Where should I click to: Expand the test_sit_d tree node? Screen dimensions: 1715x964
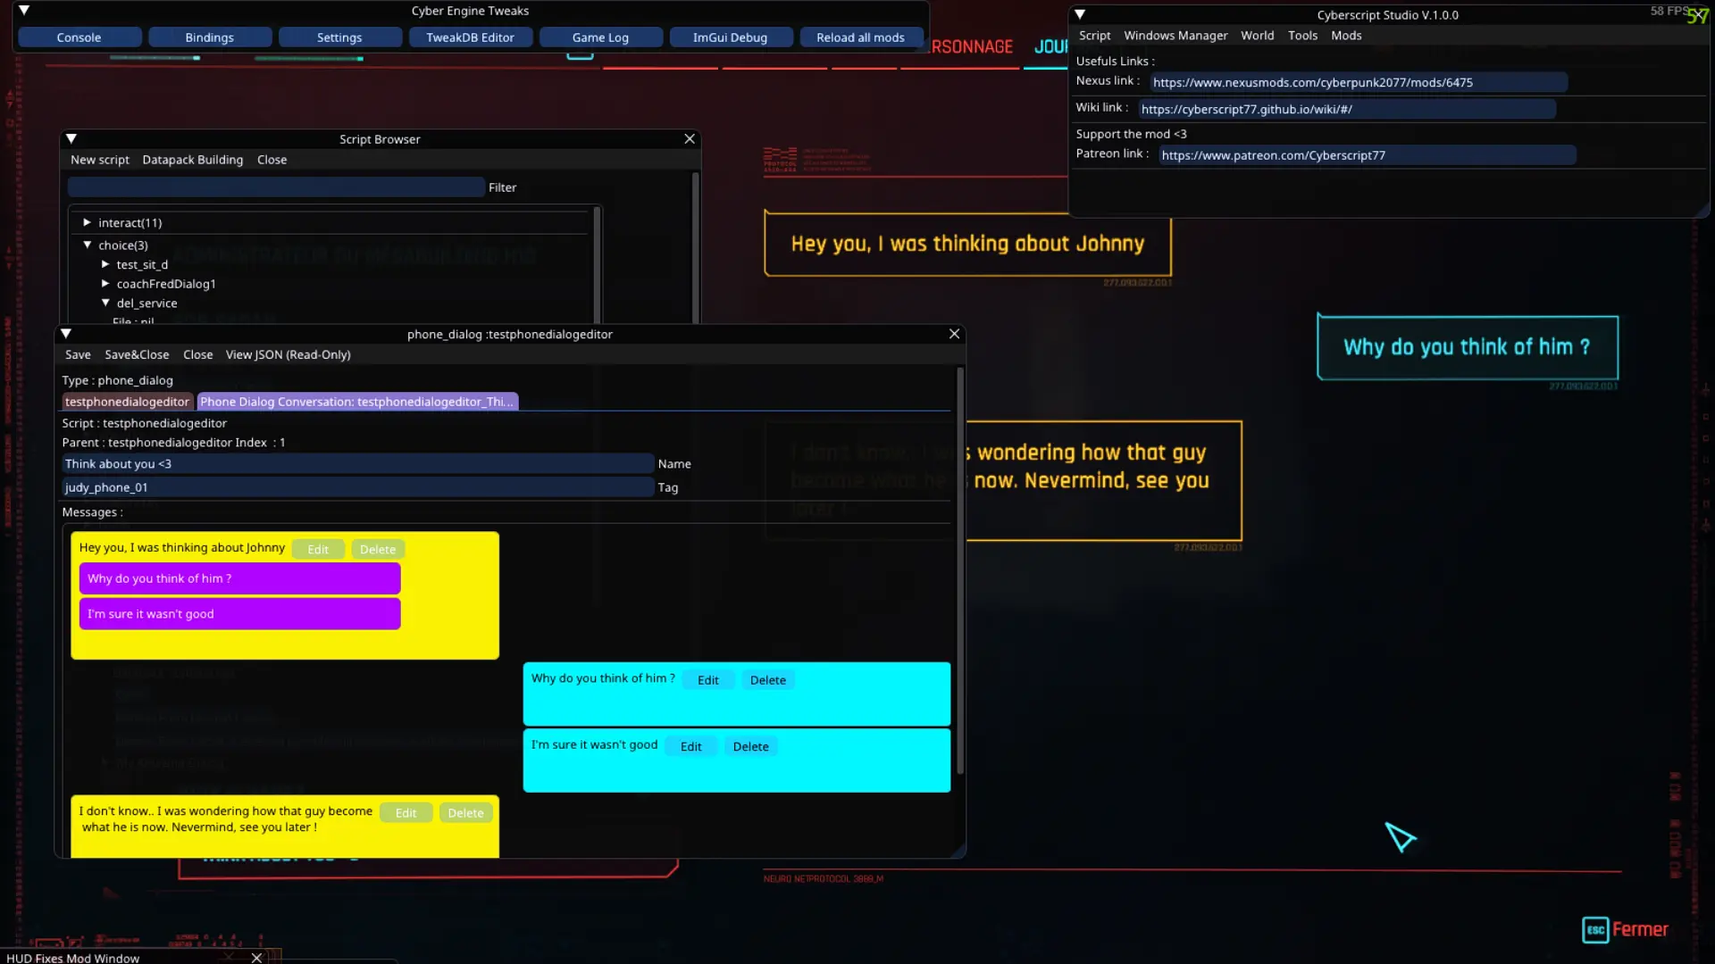105,264
